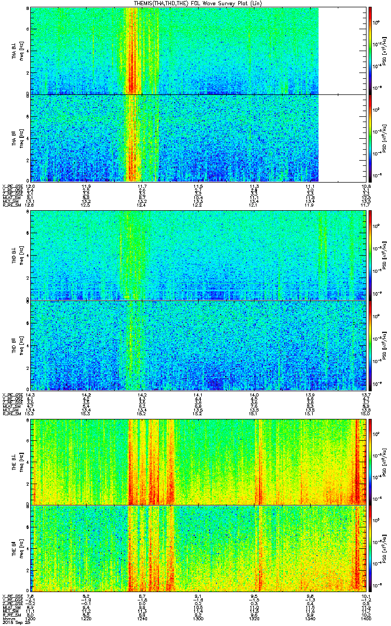Click the THE B⊥ PSD color bar

coord(371,462)
